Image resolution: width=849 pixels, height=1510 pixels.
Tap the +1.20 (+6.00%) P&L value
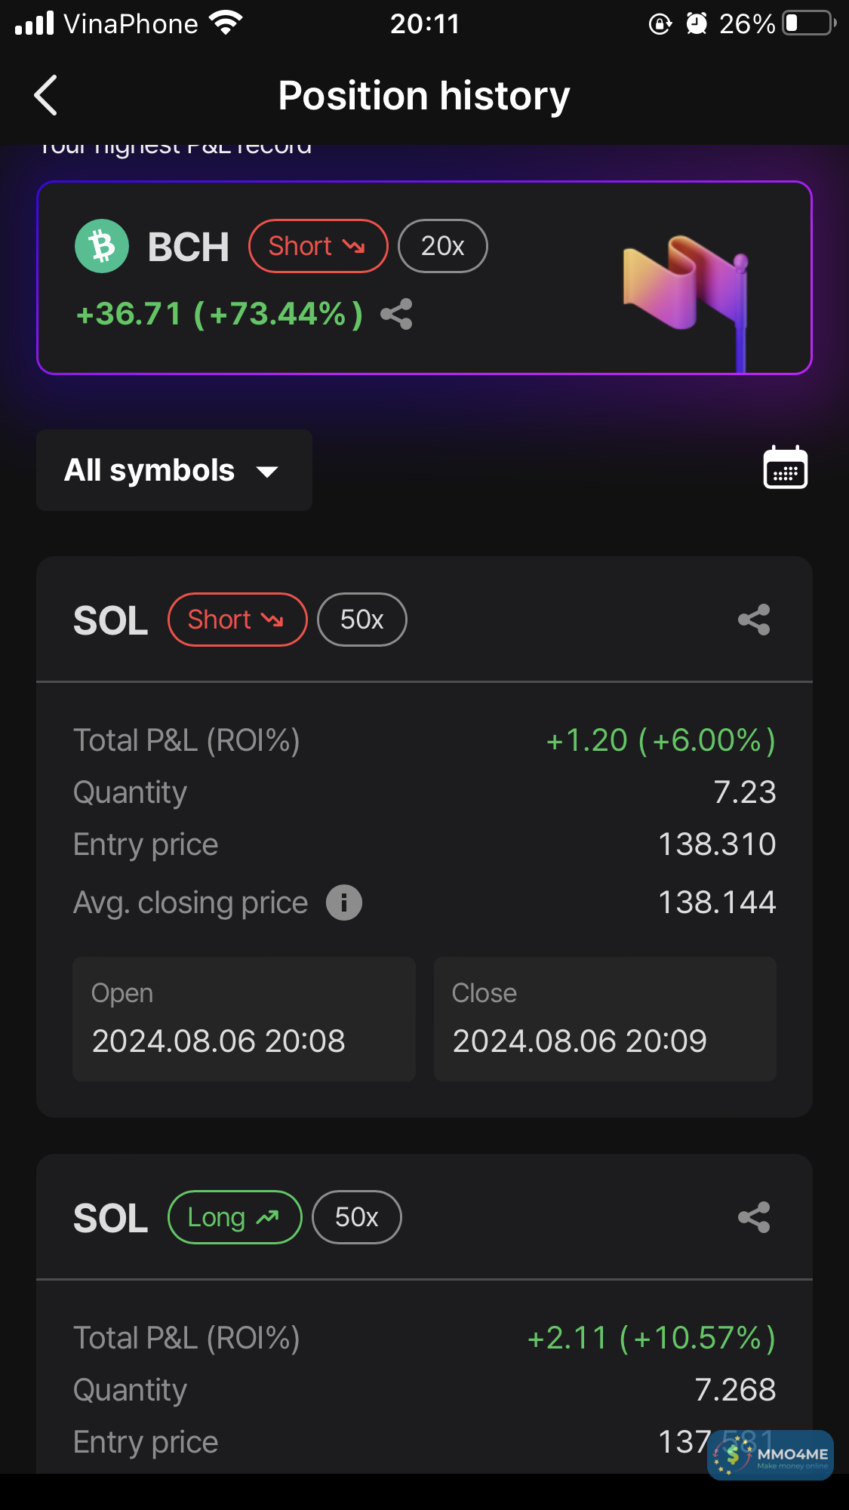click(660, 740)
